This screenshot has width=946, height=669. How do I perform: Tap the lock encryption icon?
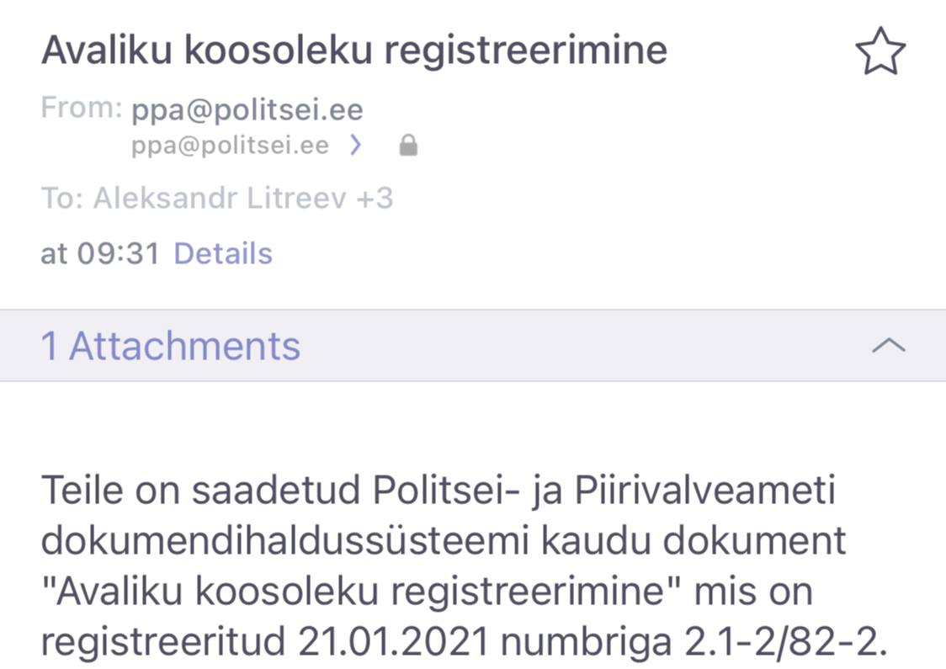coord(408,146)
